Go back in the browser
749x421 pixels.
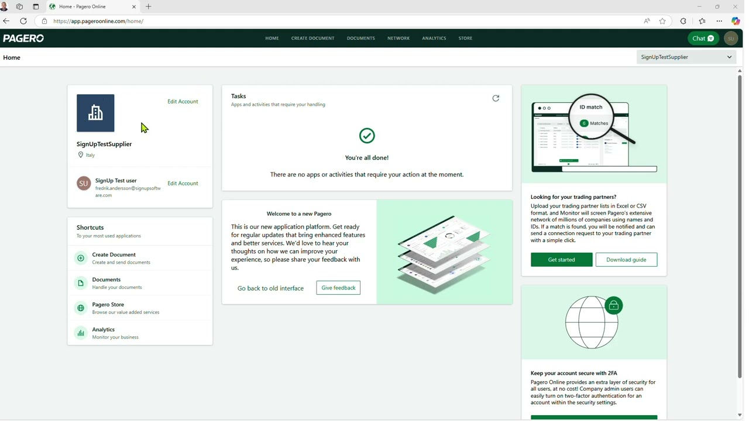6,21
